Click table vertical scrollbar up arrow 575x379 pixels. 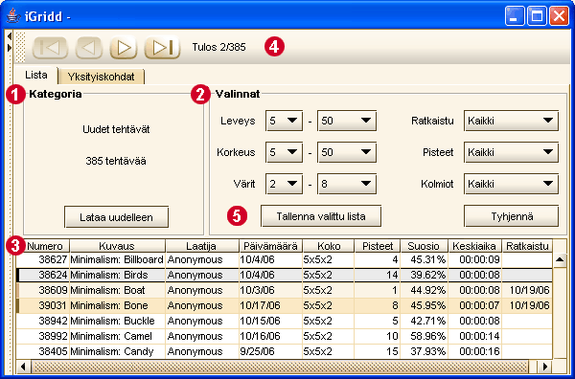[x=560, y=259]
